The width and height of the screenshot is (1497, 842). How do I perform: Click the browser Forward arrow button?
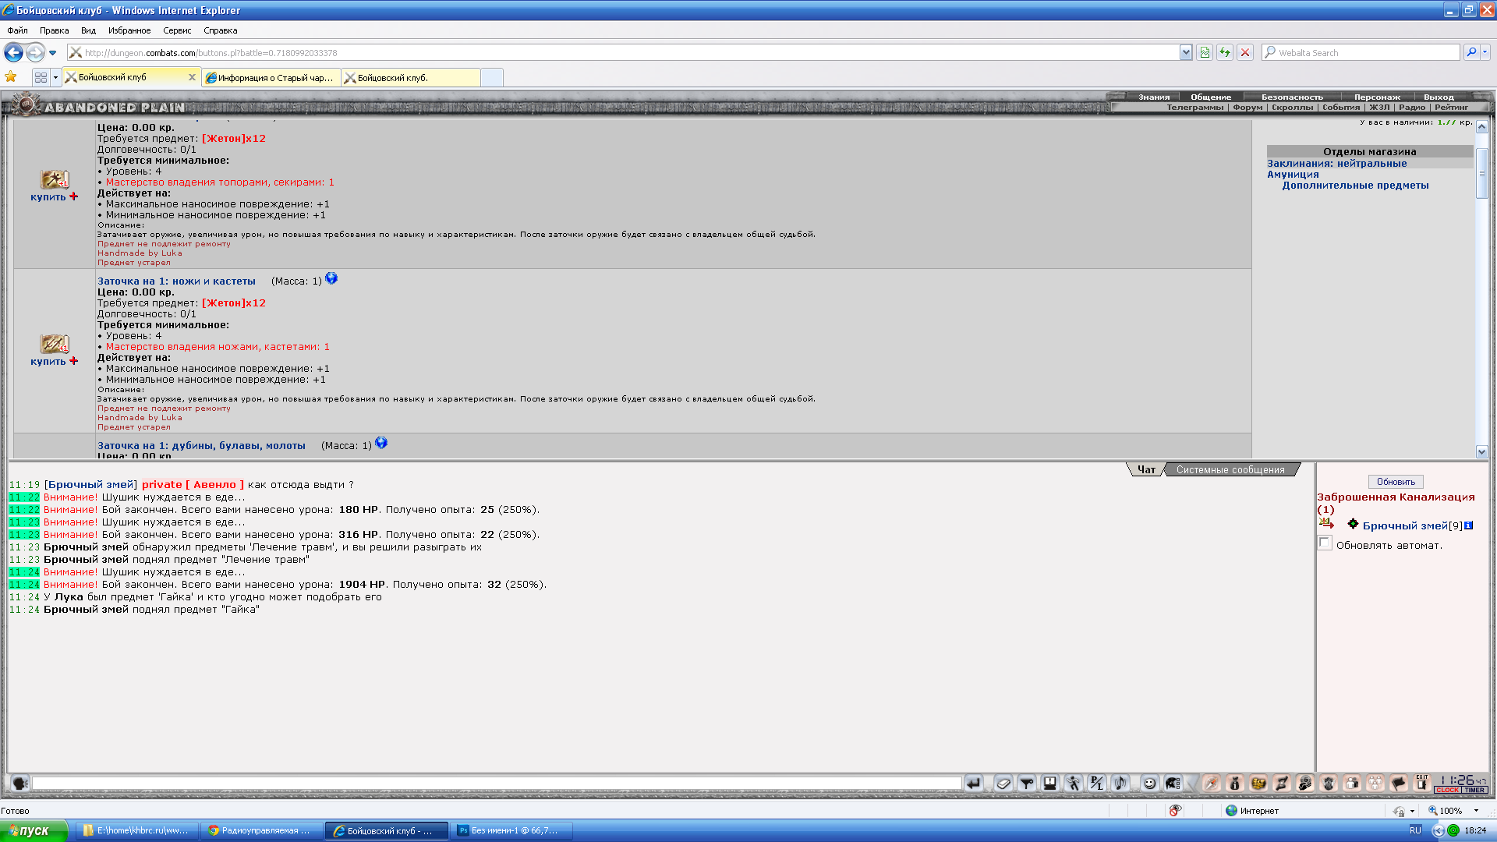click(x=35, y=52)
